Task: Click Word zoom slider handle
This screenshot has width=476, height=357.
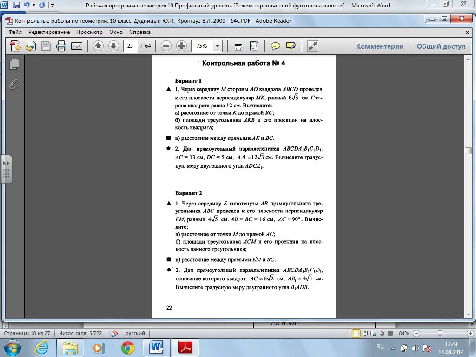Action: pyautogui.click(x=440, y=333)
